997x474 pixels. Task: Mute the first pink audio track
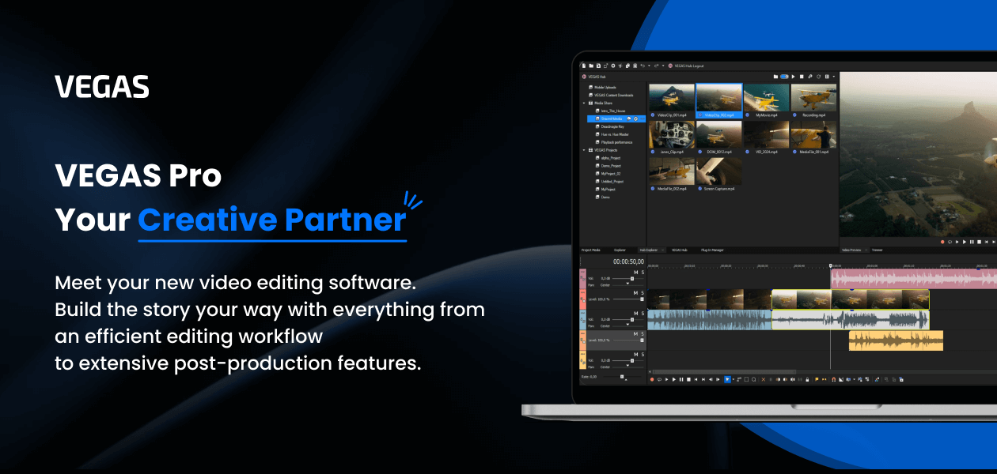point(635,272)
